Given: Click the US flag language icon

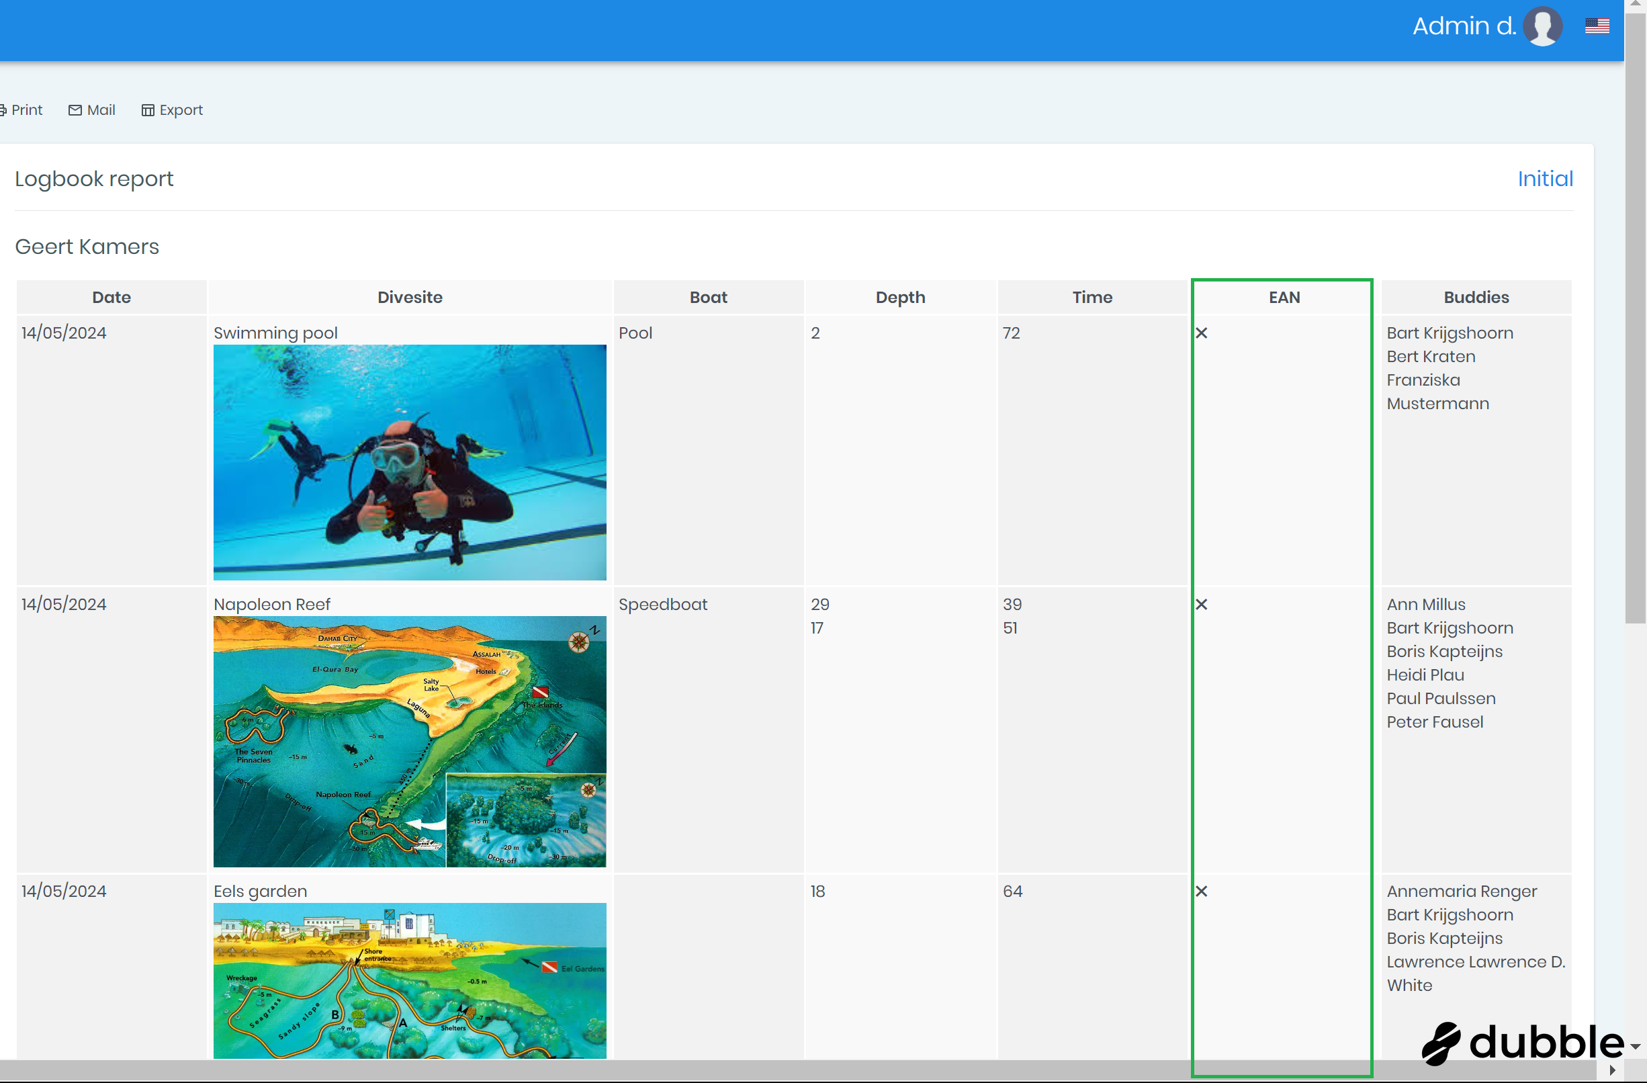Looking at the screenshot, I should coord(1597,26).
